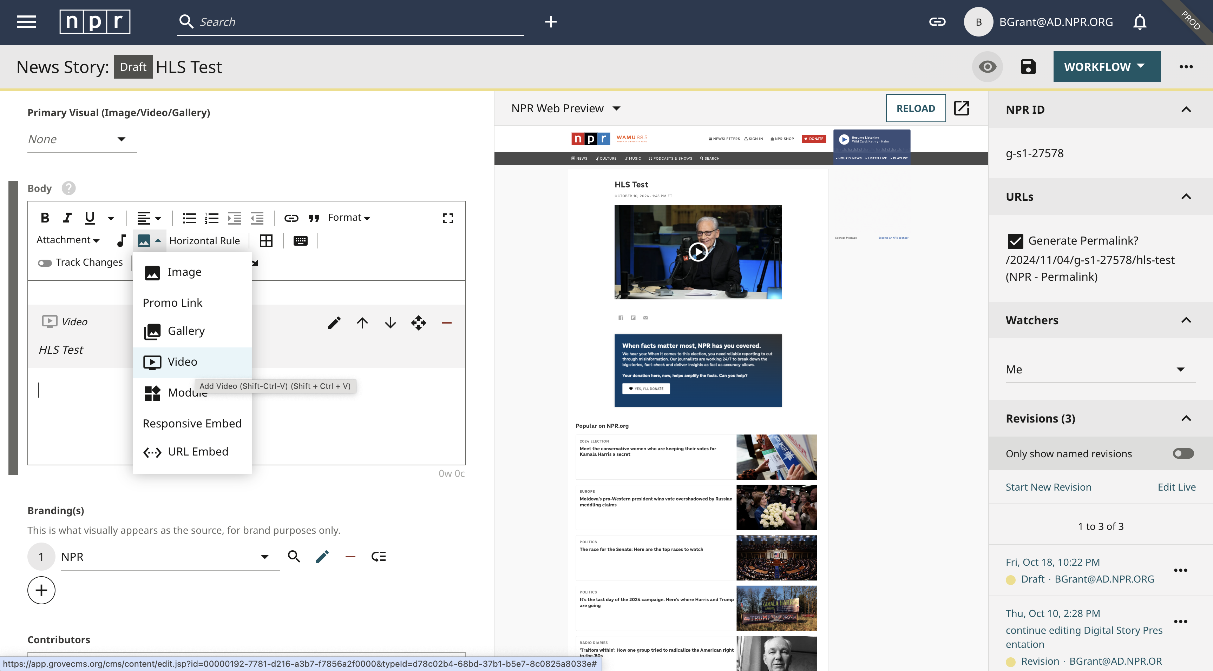Insert a bulleted list
The image size is (1213, 671).
pyautogui.click(x=189, y=218)
